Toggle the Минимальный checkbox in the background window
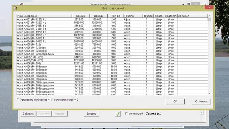229x129 pixels. coord(126,113)
